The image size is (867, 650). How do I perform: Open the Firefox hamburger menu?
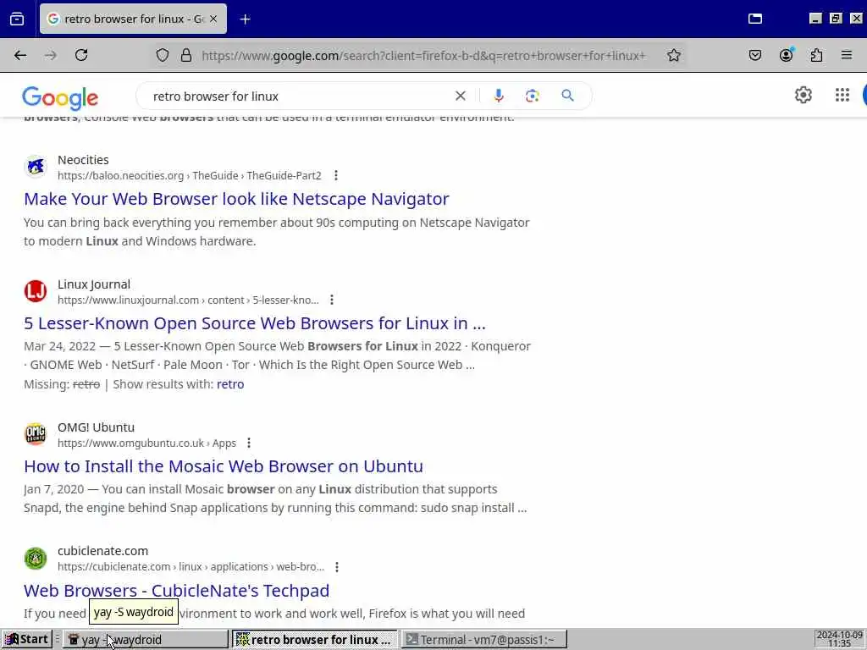[847, 55]
